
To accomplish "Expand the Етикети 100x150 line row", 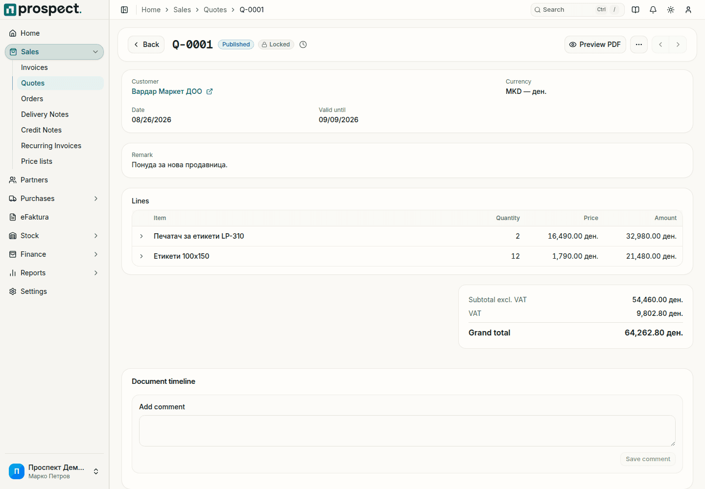I will (x=141, y=256).
